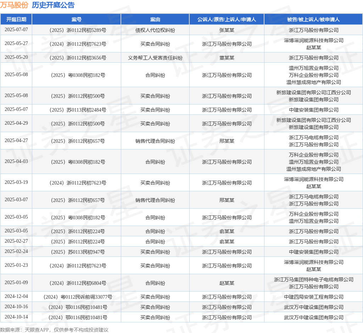Select case number (2025)浙0112民初3656号
The image size is (363, 333).
(x=77, y=58)
